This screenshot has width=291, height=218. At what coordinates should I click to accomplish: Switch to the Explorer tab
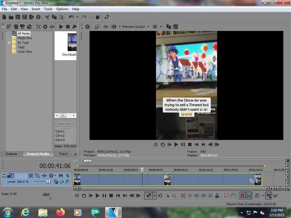(x=12, y=154)
